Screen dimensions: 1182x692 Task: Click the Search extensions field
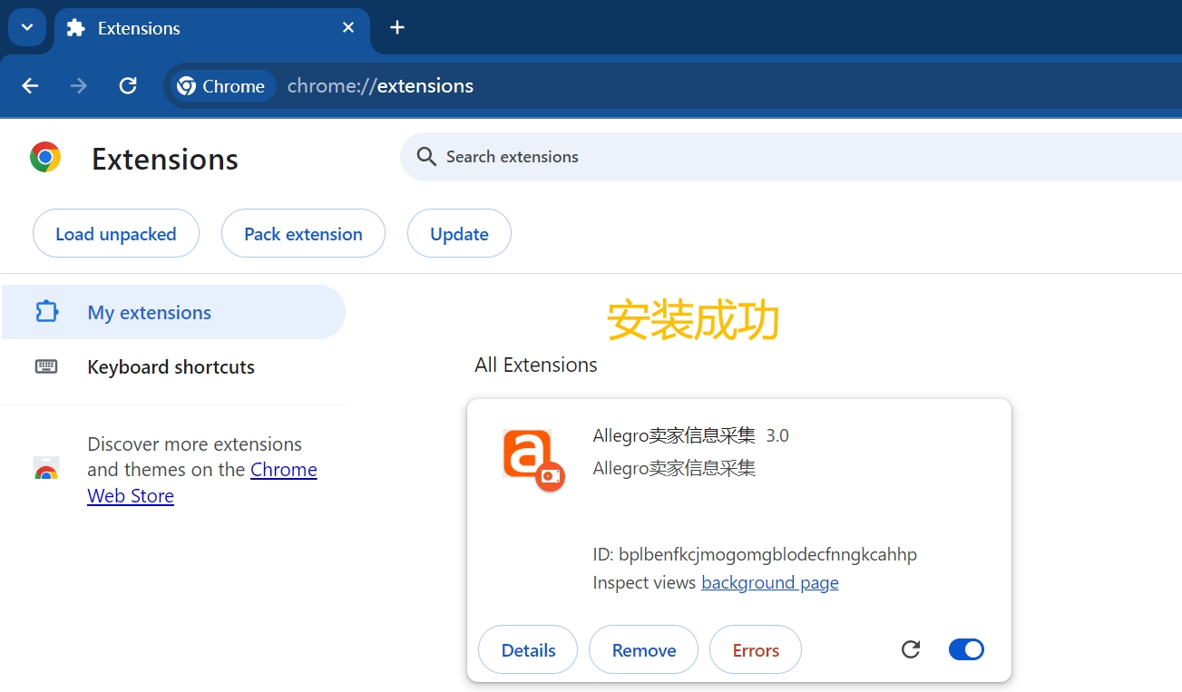pyautogui.click(x=791, y=157)
